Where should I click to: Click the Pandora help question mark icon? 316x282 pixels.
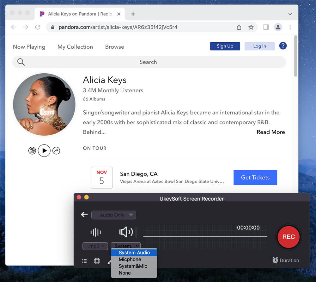pyautogui.click(x=283, y=46)
